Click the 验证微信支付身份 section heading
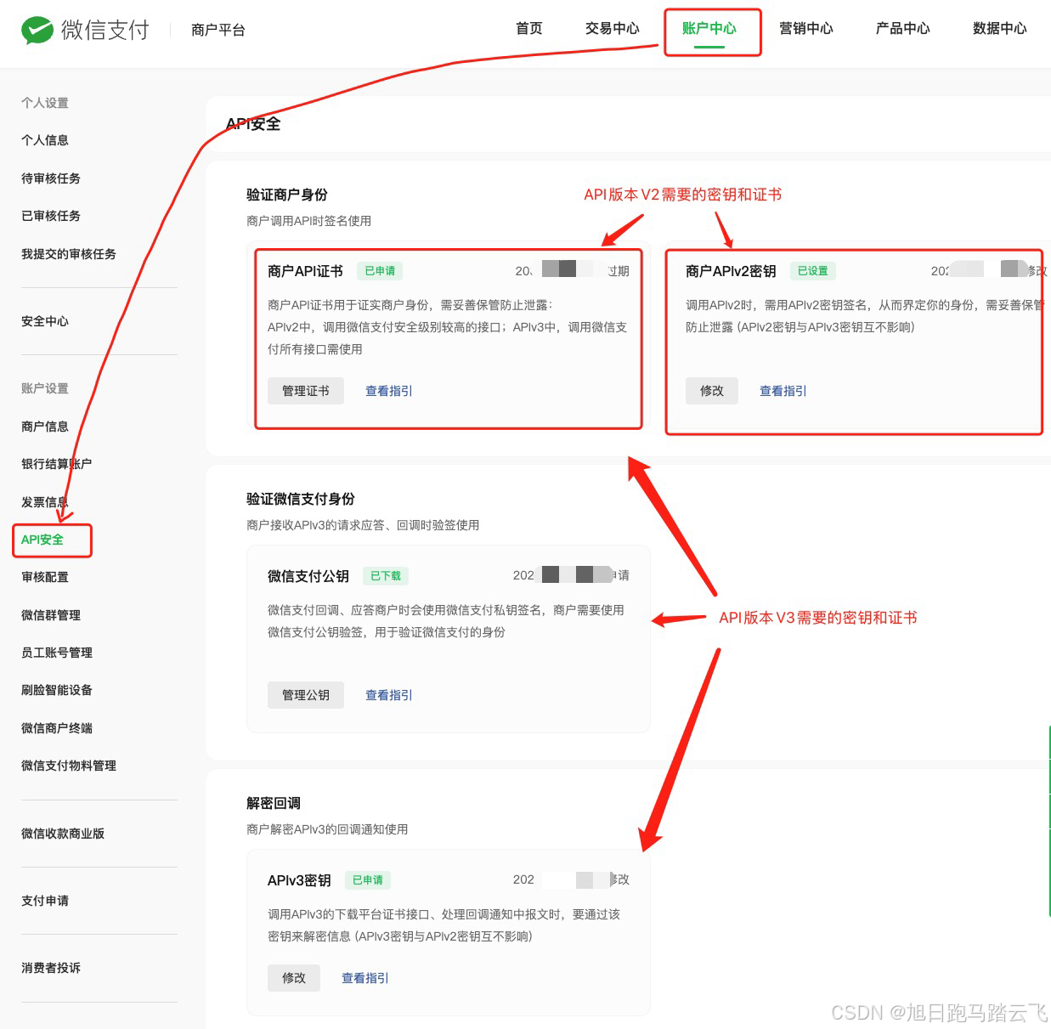Viewport: 1051px width, 1029px height. [301, 499]
